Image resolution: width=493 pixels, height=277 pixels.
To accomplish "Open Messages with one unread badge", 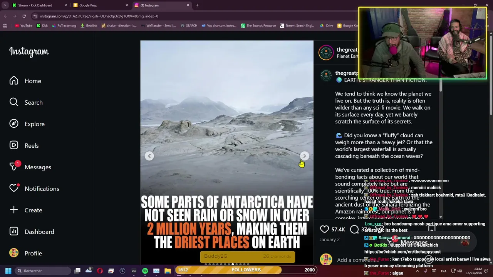I will coord(30,167).
